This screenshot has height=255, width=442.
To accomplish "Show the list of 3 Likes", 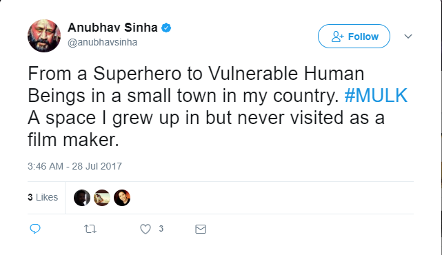I will tap(43, 197).
